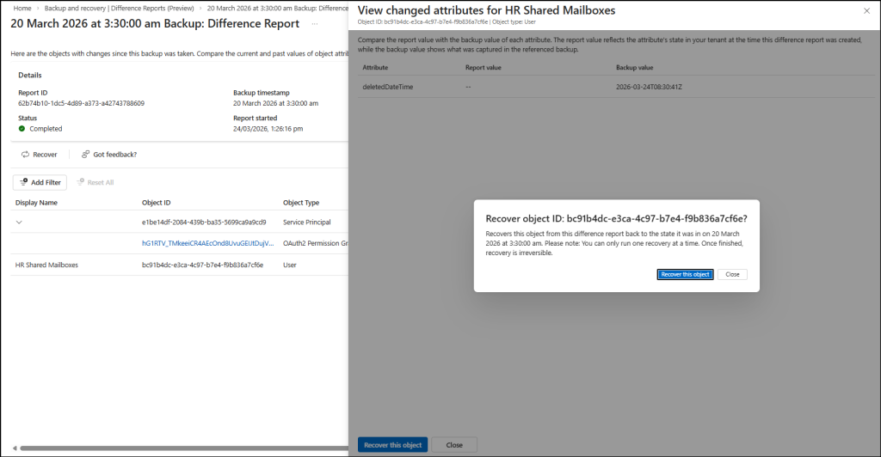Image resolution: width=881 pixels, height=457 pixels.
Task: Click the Add Filter button
Action: [40, 182]
